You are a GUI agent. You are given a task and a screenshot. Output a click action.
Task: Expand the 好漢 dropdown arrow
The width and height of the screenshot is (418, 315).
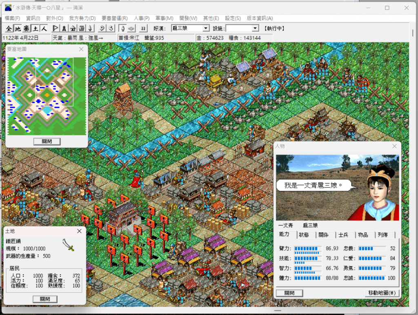point(206,28)
